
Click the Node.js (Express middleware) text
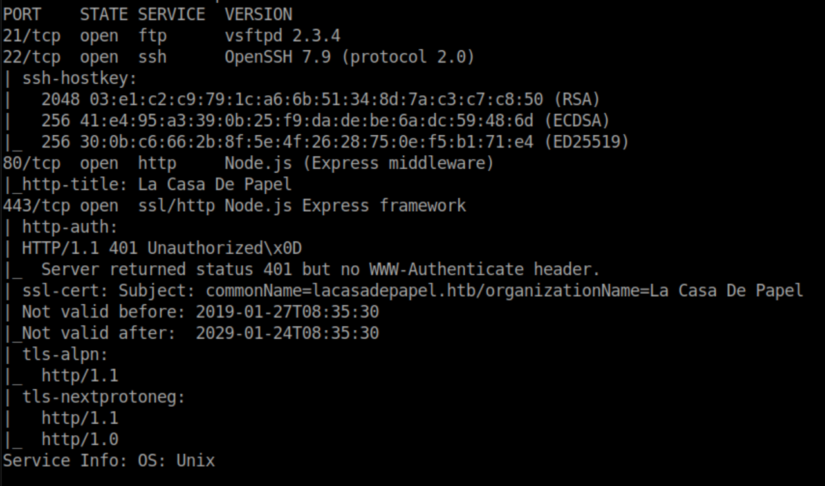point(358,163)
